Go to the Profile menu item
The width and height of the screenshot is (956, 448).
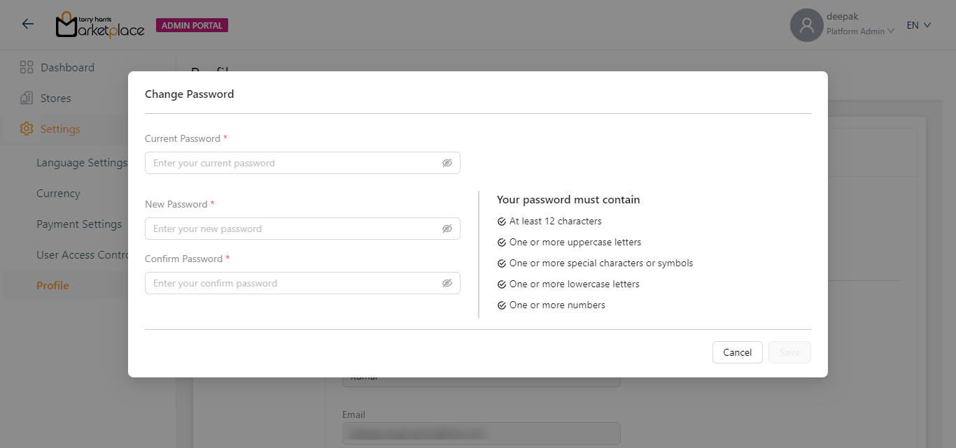click(x=52, y=286)
